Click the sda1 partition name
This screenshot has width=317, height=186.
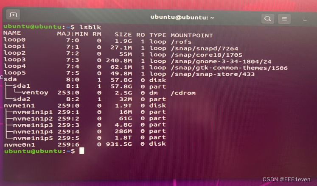coord(21,86)
